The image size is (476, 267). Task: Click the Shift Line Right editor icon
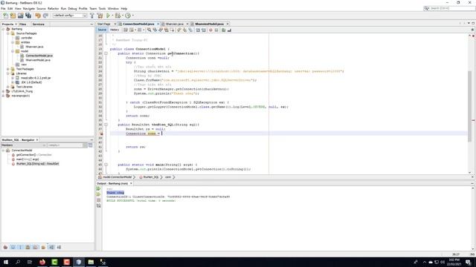(204, 30)
